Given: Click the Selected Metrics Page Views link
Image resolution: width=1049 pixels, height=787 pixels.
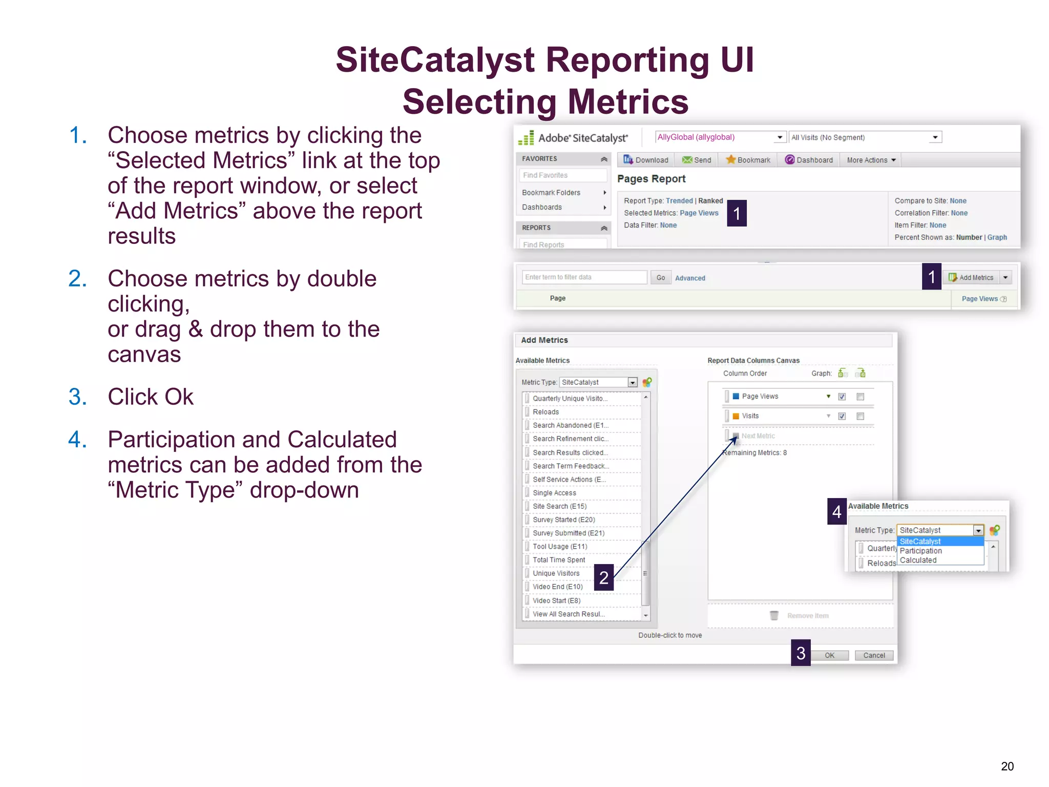Looking at the screenshot, I should pyautogui.click(x=699, y=213).
